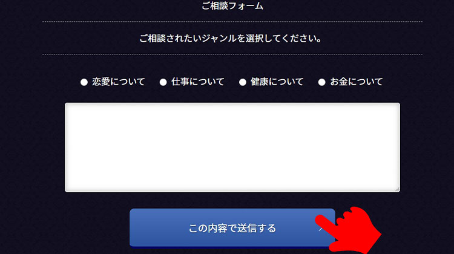Focus the large white consultation text area
Image resolution: width=454 pixels, height=254 pixels.
click(232, 147)
